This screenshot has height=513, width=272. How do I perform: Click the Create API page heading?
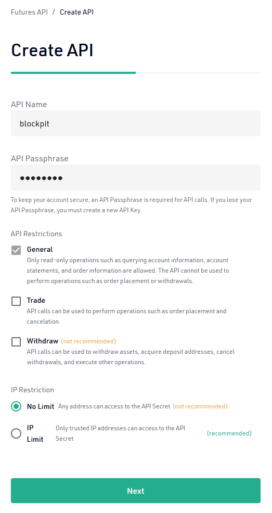point(53,50)
